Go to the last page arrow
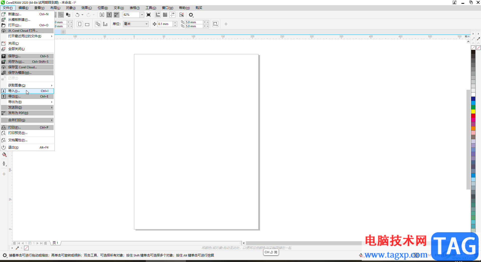481x262 pixels. coord(42,243)
